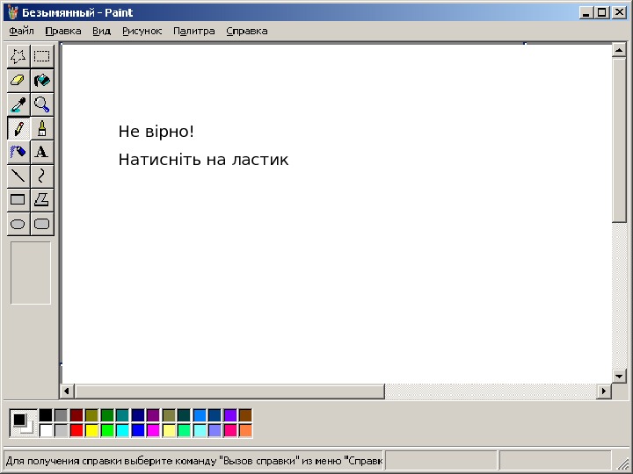Click the vertical scrollbar thumb
Viewport: 633px width, 474px height.
(x=619, y=140)
